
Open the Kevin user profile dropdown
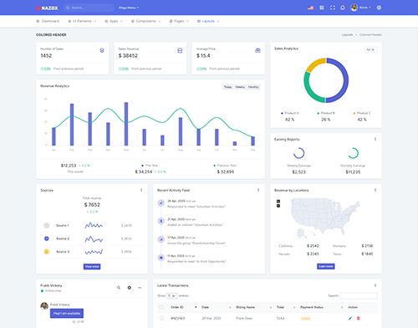click(x=361, y=8)
